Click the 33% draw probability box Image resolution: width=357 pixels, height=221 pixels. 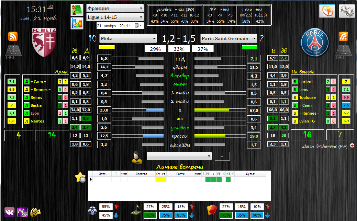[179, 49]
